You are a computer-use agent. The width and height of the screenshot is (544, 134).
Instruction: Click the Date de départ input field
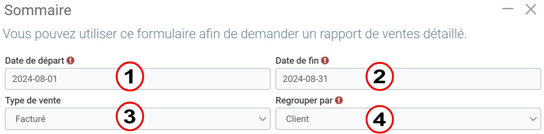66,79
